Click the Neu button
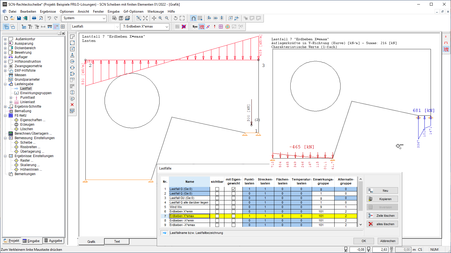The height and width of the screenshot is (253, 451). click(382, 191)
